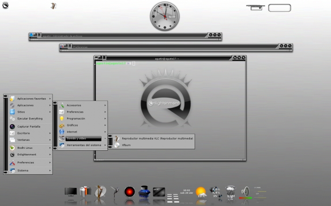Click the Internet globe icon

pos(62,132)
